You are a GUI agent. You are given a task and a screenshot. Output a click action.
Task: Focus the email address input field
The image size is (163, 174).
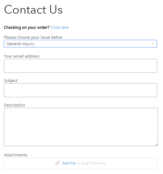[80, 66]
